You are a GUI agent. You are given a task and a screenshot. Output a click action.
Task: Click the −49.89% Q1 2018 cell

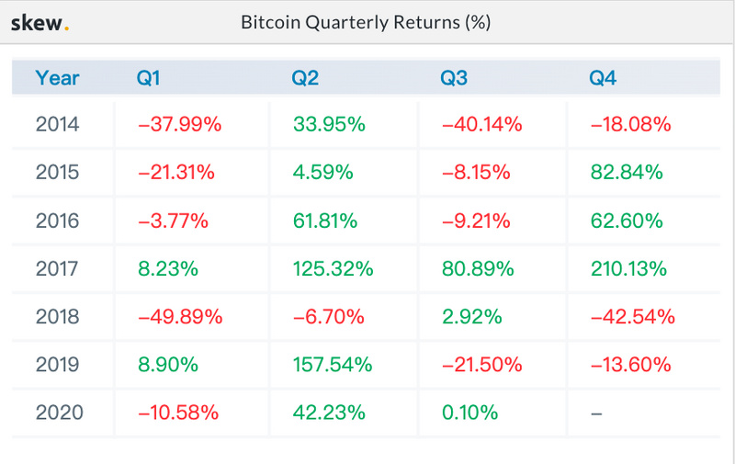click(179, 317)
